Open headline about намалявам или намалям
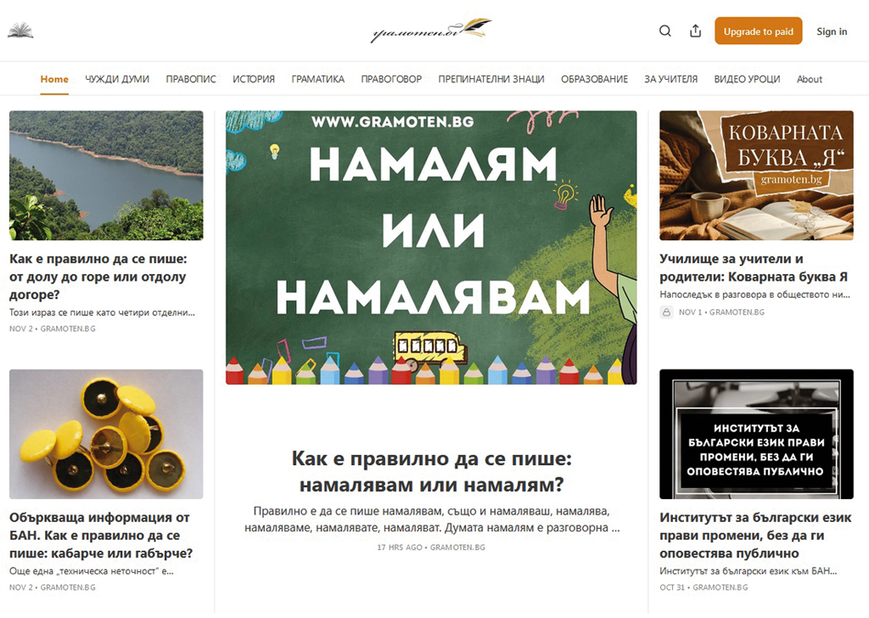This screenshot has height=618, width=869. (431, 472)
